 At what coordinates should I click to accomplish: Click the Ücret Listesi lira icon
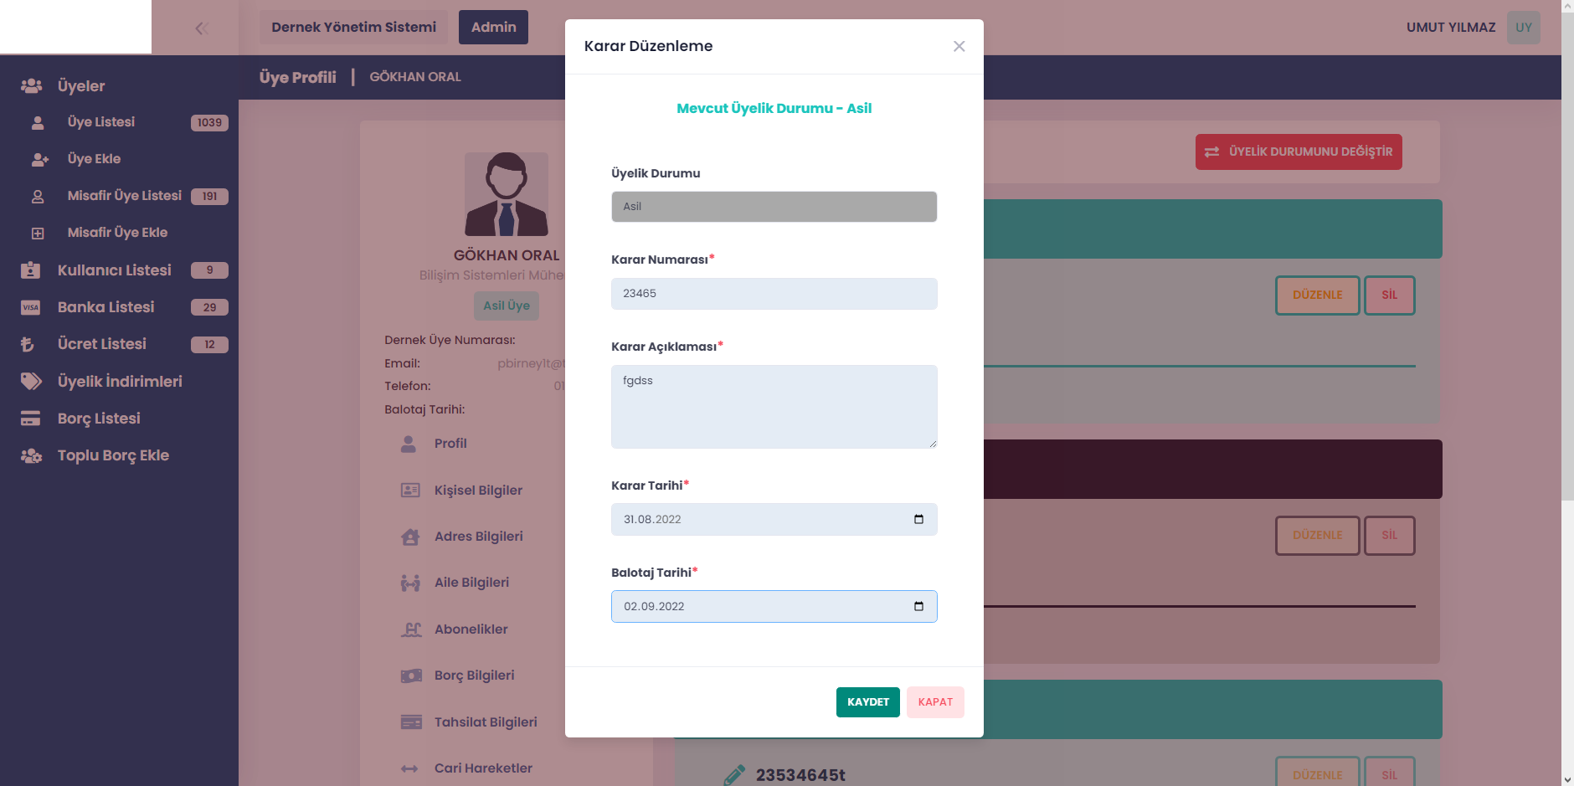pyautogui.click(x=28, y=344)
